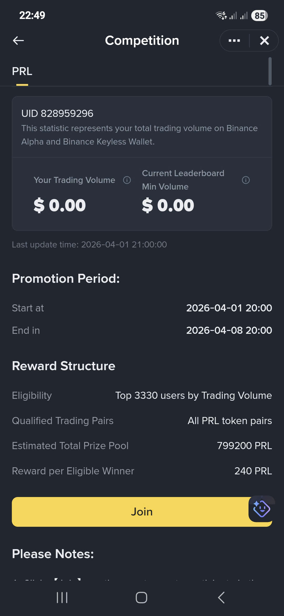Tap the 240 PRL reward value
The height and width of the screenshot is (616, 284).
tap(253, 471)
